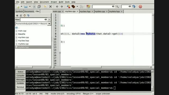The width and height of the screenshot is (169, 95).
Task: Open the Help menu
Action: tap(73, 2)
